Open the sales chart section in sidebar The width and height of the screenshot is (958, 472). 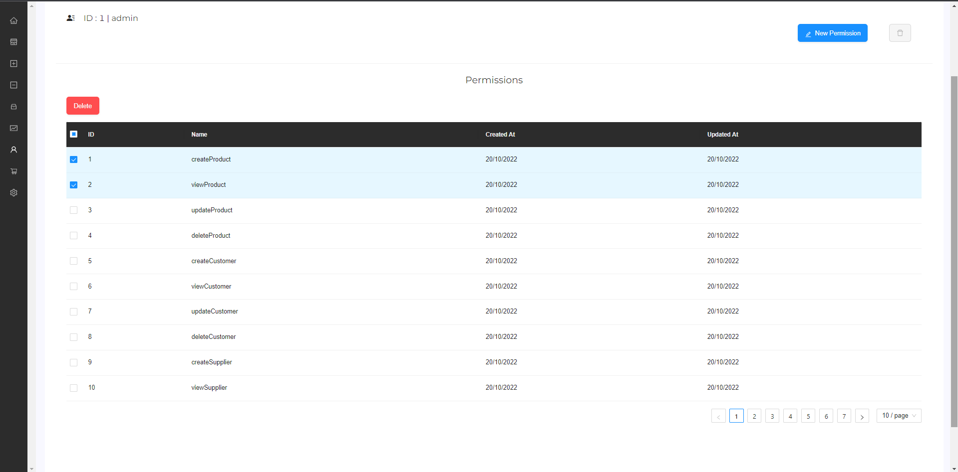coord(13,128)
